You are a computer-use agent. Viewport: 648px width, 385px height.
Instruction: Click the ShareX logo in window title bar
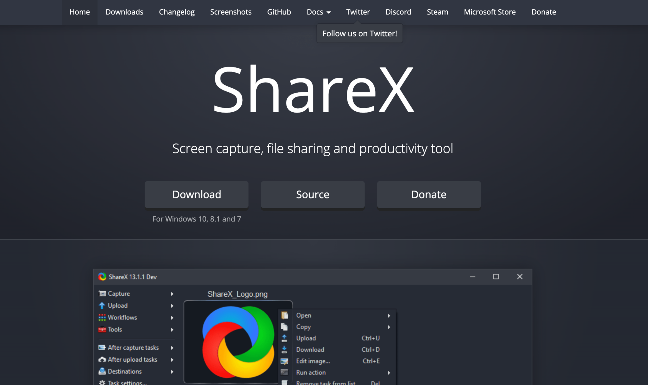pyautogui.click(x=102, y=277)
